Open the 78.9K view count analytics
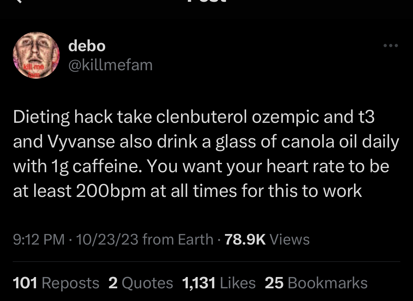 click(x=245, y=239)
